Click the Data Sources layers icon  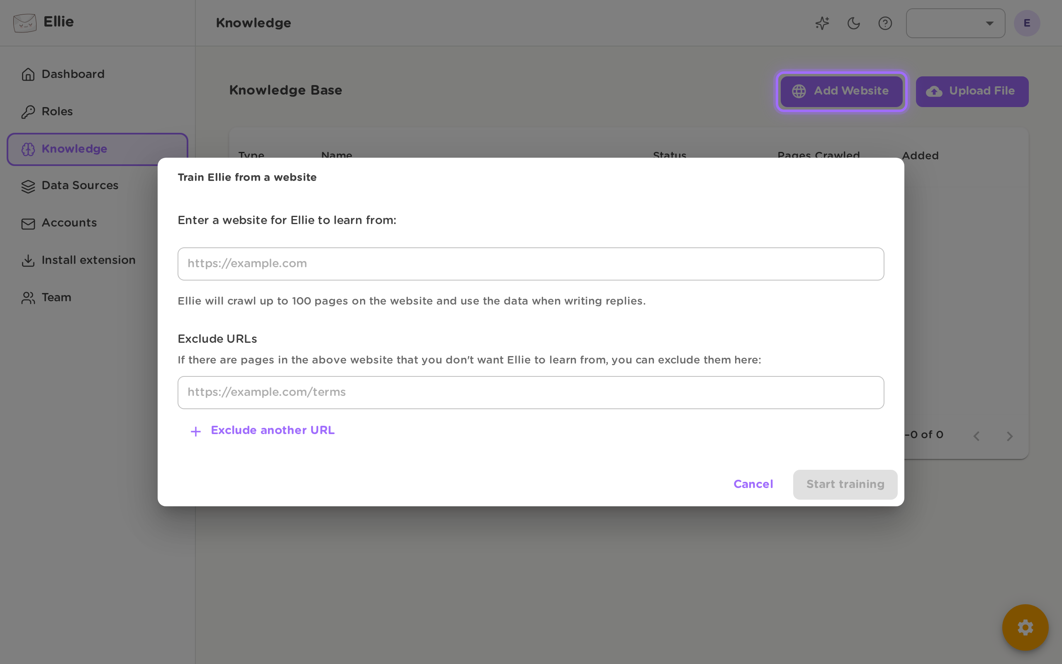pyautogui.click(x=28, y=187)
